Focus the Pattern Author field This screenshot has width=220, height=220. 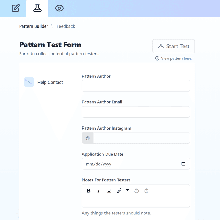tap(136, 86)
